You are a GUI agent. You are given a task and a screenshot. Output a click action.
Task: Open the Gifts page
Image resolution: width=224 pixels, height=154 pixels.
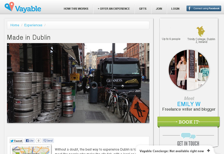tap(143, 9)
